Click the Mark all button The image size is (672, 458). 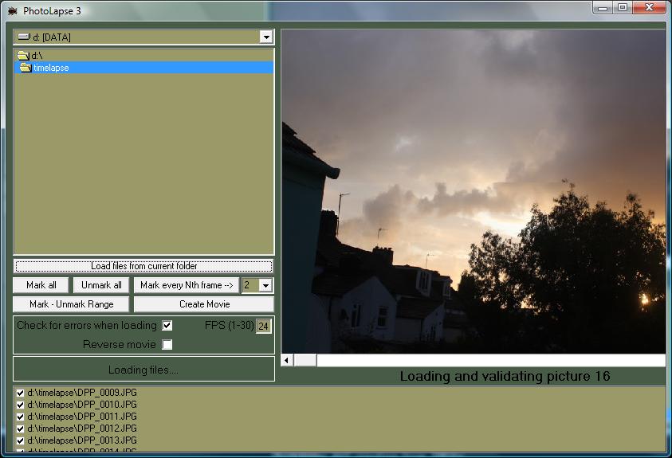[x=41, y=285]
